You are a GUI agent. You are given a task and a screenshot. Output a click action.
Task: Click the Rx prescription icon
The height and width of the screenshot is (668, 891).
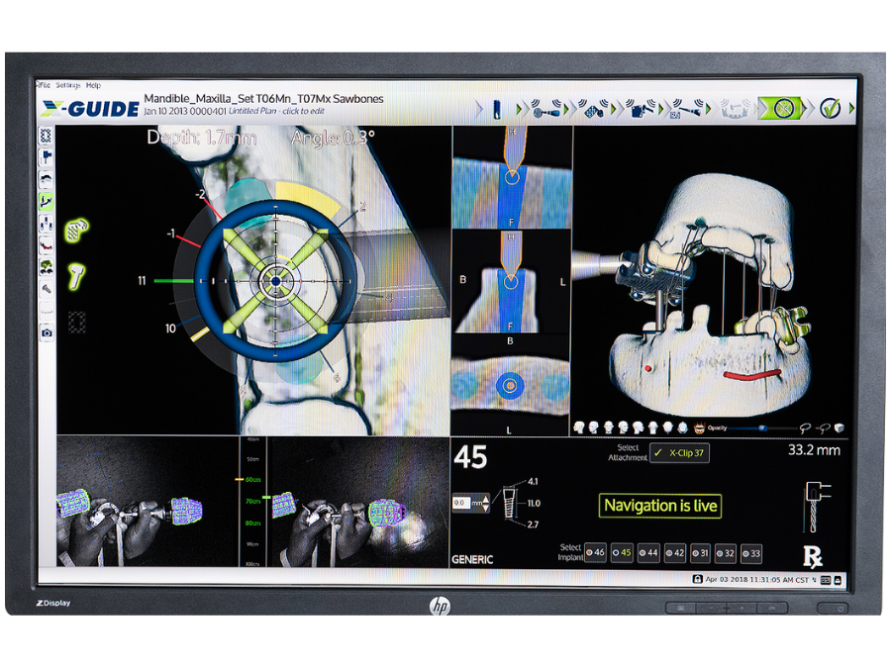coord(813,556)
